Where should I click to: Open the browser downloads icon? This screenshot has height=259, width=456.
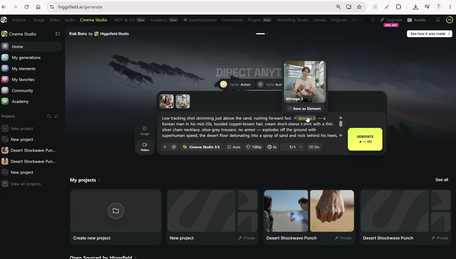(x=416, y=7)
